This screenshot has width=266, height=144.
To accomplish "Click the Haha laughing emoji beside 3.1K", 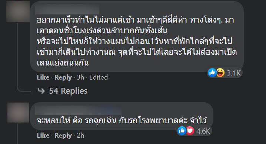I will point(220,73).
